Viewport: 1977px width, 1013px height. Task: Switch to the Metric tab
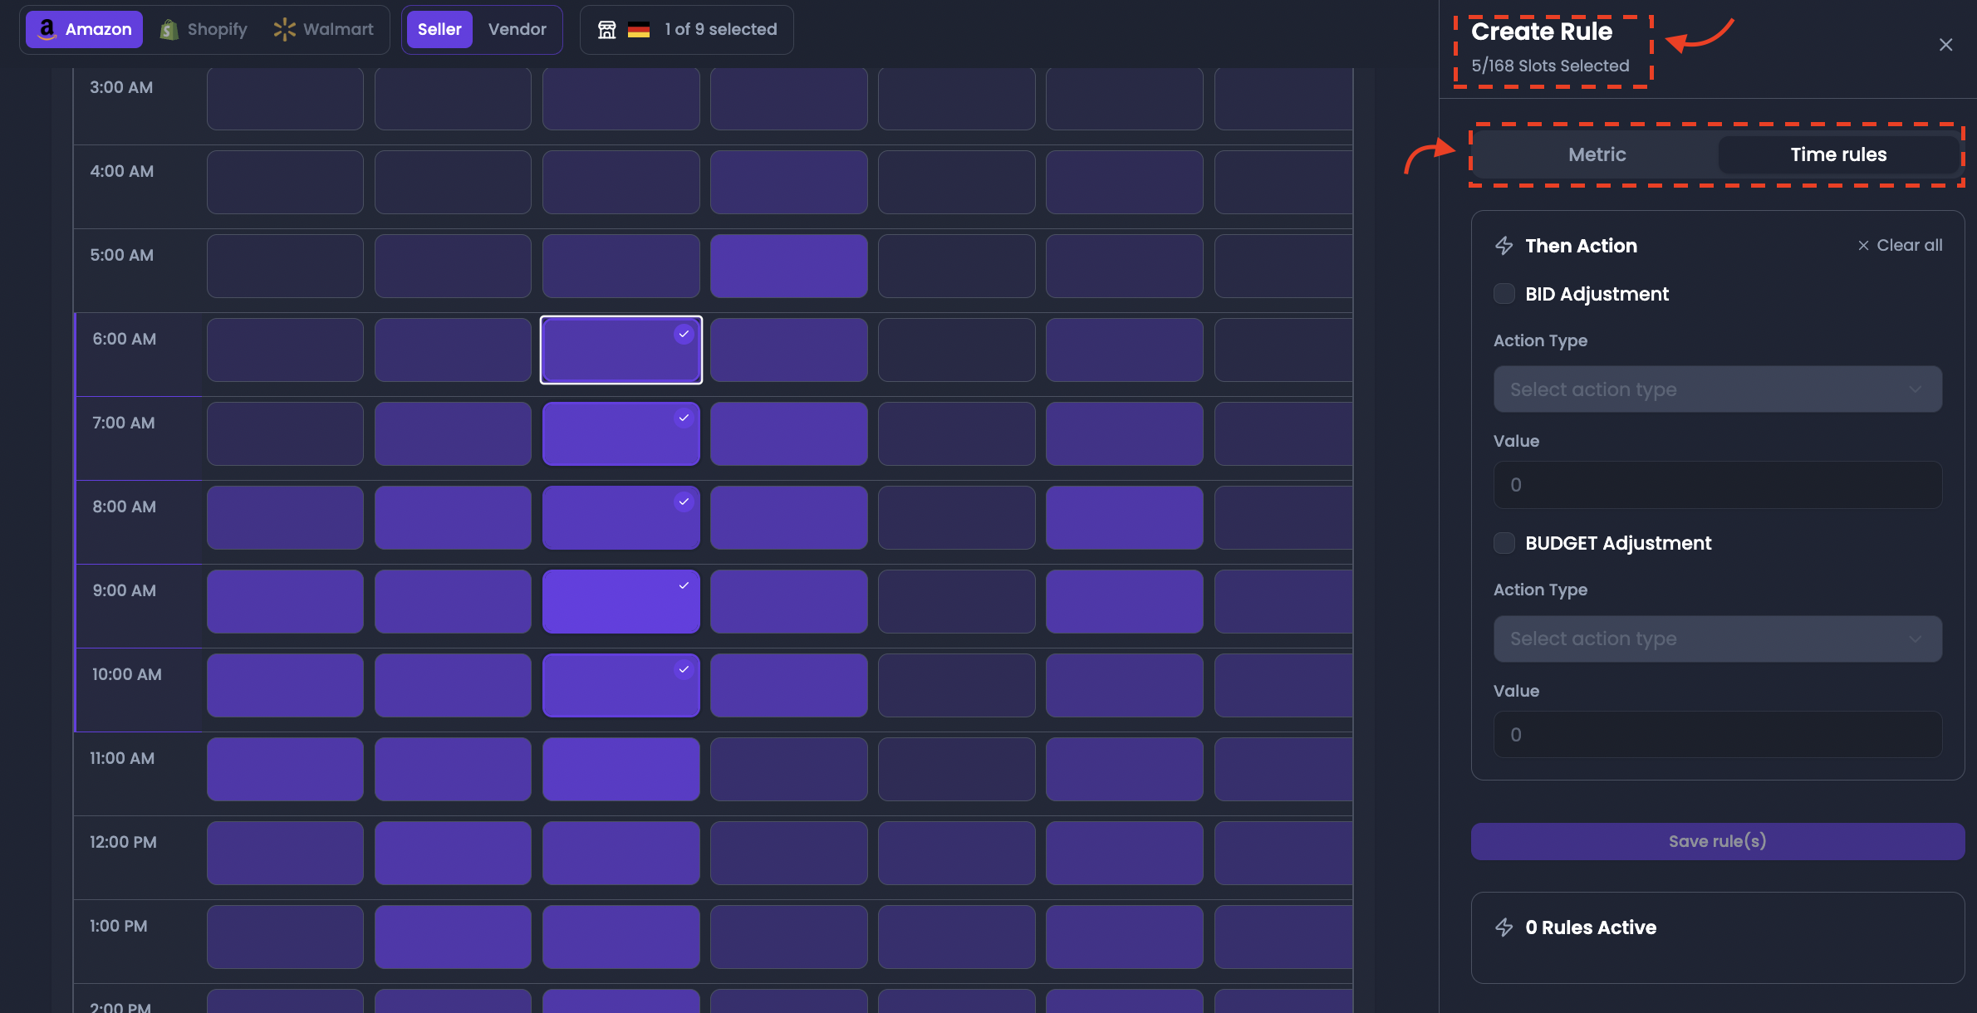point(1597,154)
